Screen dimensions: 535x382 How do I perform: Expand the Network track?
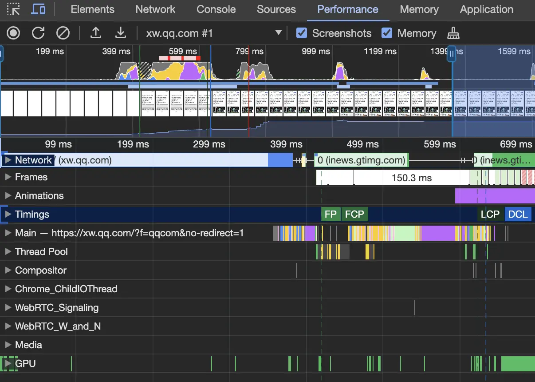tap(8, 160)
